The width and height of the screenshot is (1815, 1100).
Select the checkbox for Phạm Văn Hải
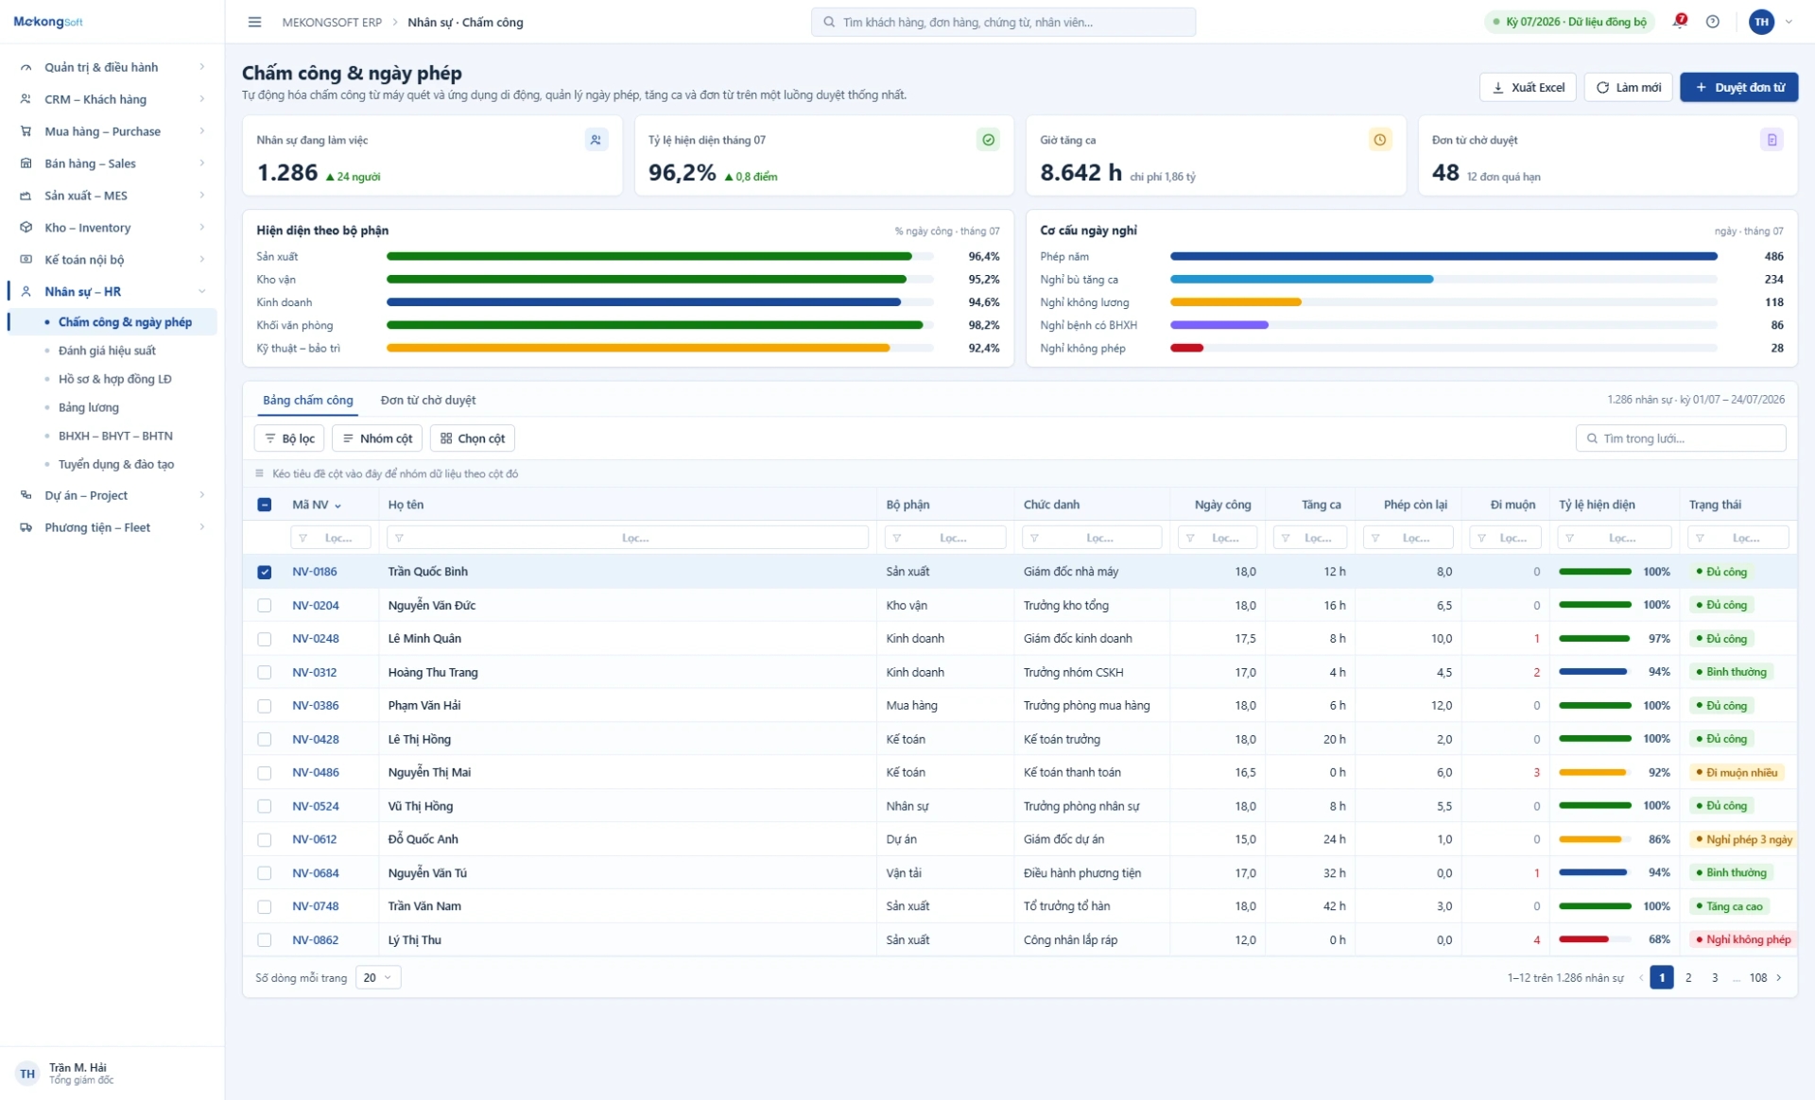point(265,706)
